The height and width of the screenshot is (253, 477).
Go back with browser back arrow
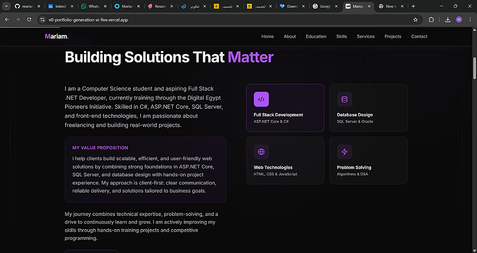(7, 20)
